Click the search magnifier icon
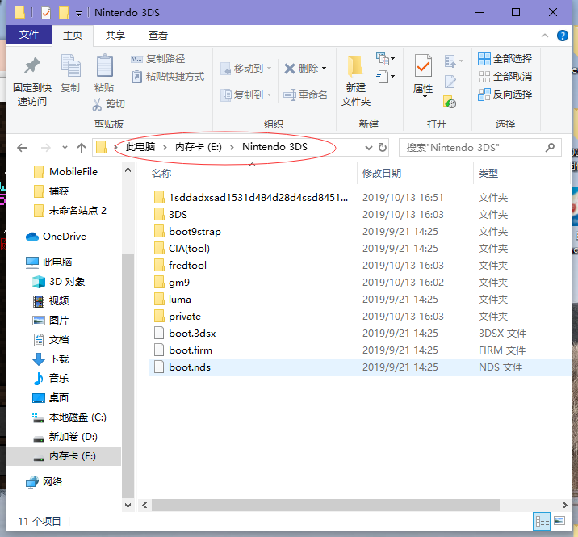 coord(550,148)
